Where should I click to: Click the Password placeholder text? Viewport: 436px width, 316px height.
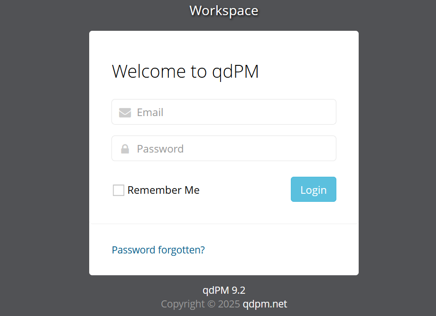click(x=160, y=149)
